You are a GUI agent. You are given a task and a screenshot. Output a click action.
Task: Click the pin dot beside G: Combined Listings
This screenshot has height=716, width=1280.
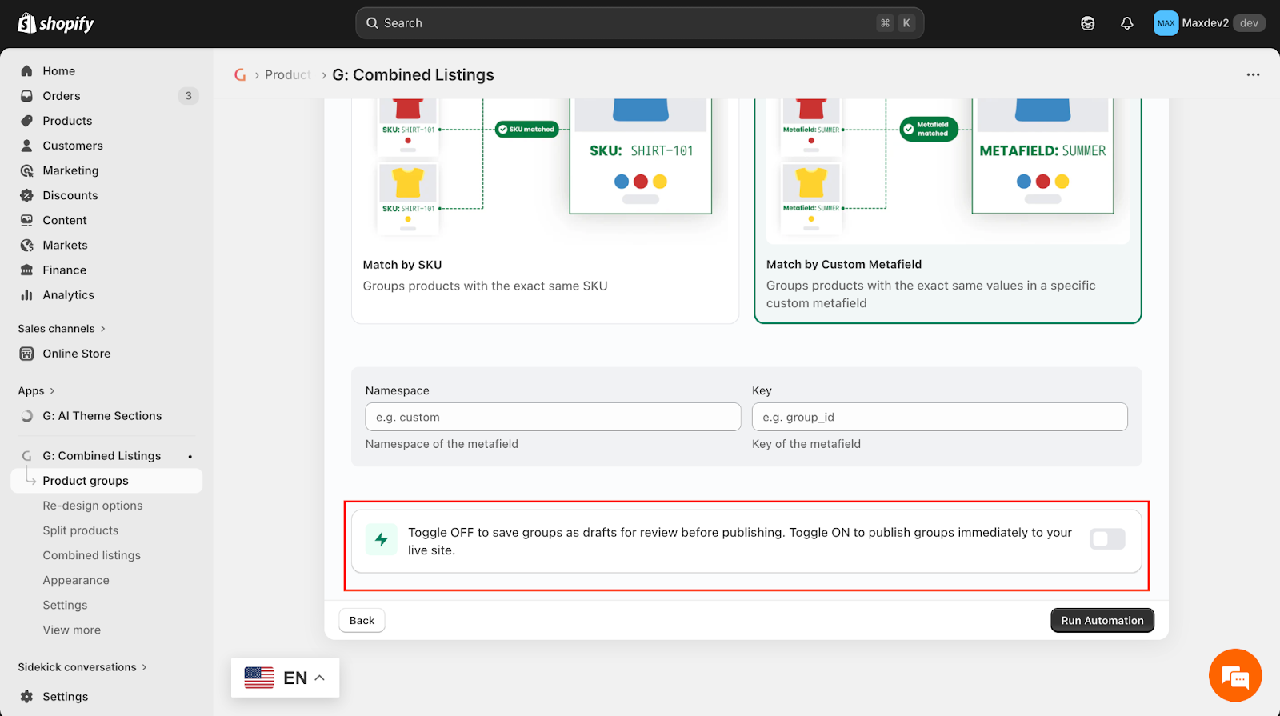coord(190,457)
